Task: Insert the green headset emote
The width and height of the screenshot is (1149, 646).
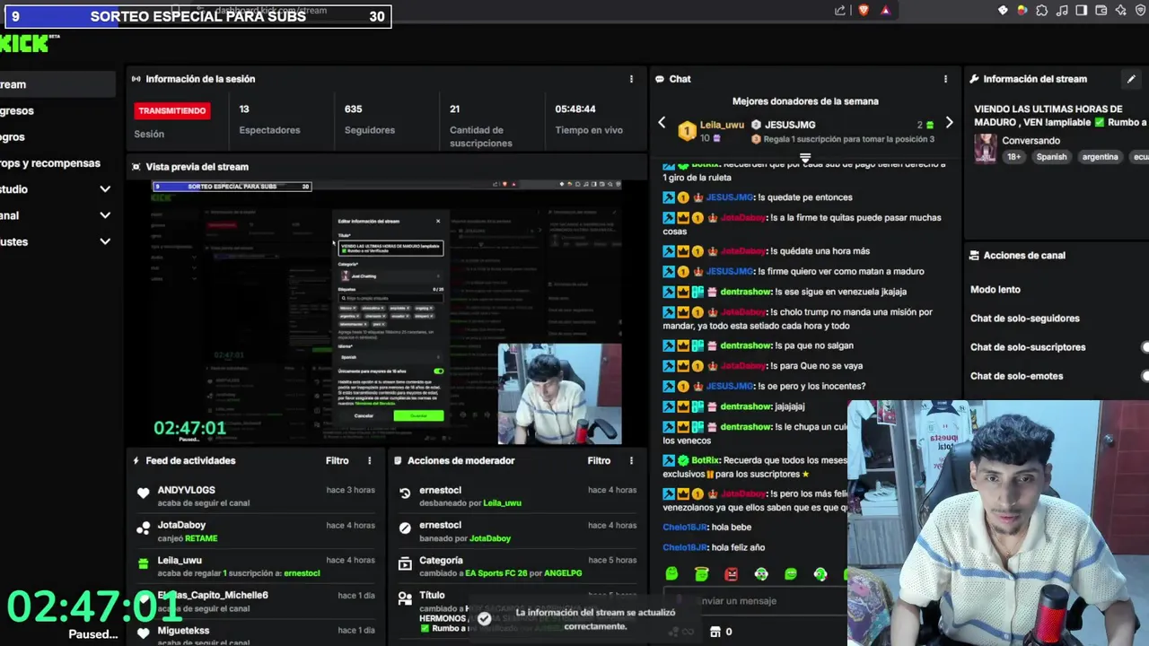Action: tap(820, 574)
